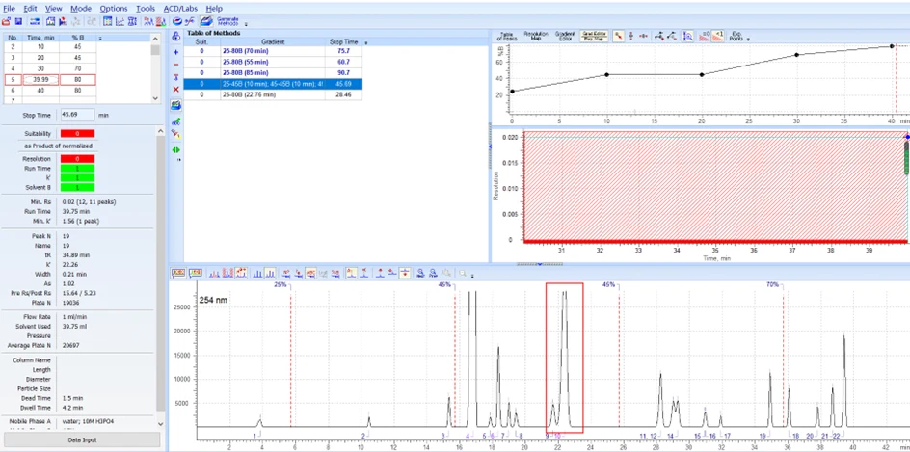Toggle the '<1' resolution highlight button
Image resolution: width=910 pixels, height=452 pixels.
(718, 36)
